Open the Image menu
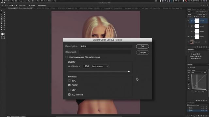The width and height of the screenshot is (209, 117). click(x=20, y=1)
